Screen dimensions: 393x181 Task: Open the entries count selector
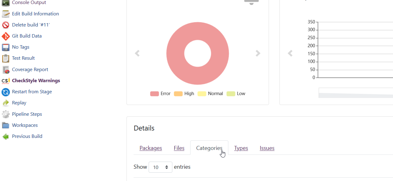click(x=160, y=167)
